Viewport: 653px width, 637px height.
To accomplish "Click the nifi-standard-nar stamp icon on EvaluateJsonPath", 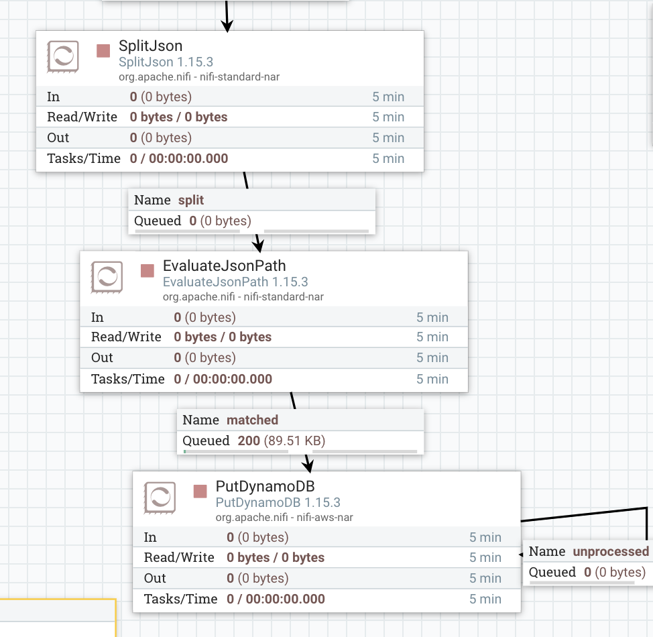I will point(107,278).
